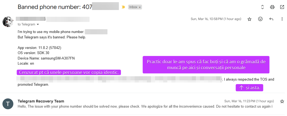
Task: Open the conversation in a new window
Action: coord(282,7)
